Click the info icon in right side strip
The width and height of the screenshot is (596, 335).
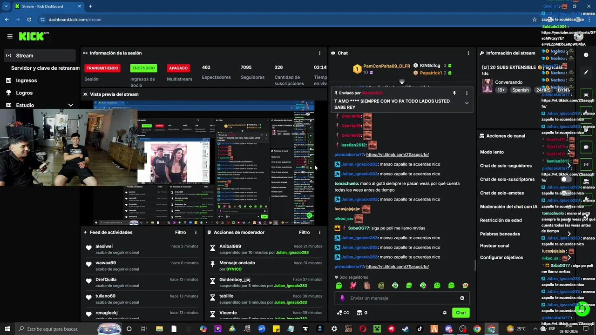(x=586, y=55)
